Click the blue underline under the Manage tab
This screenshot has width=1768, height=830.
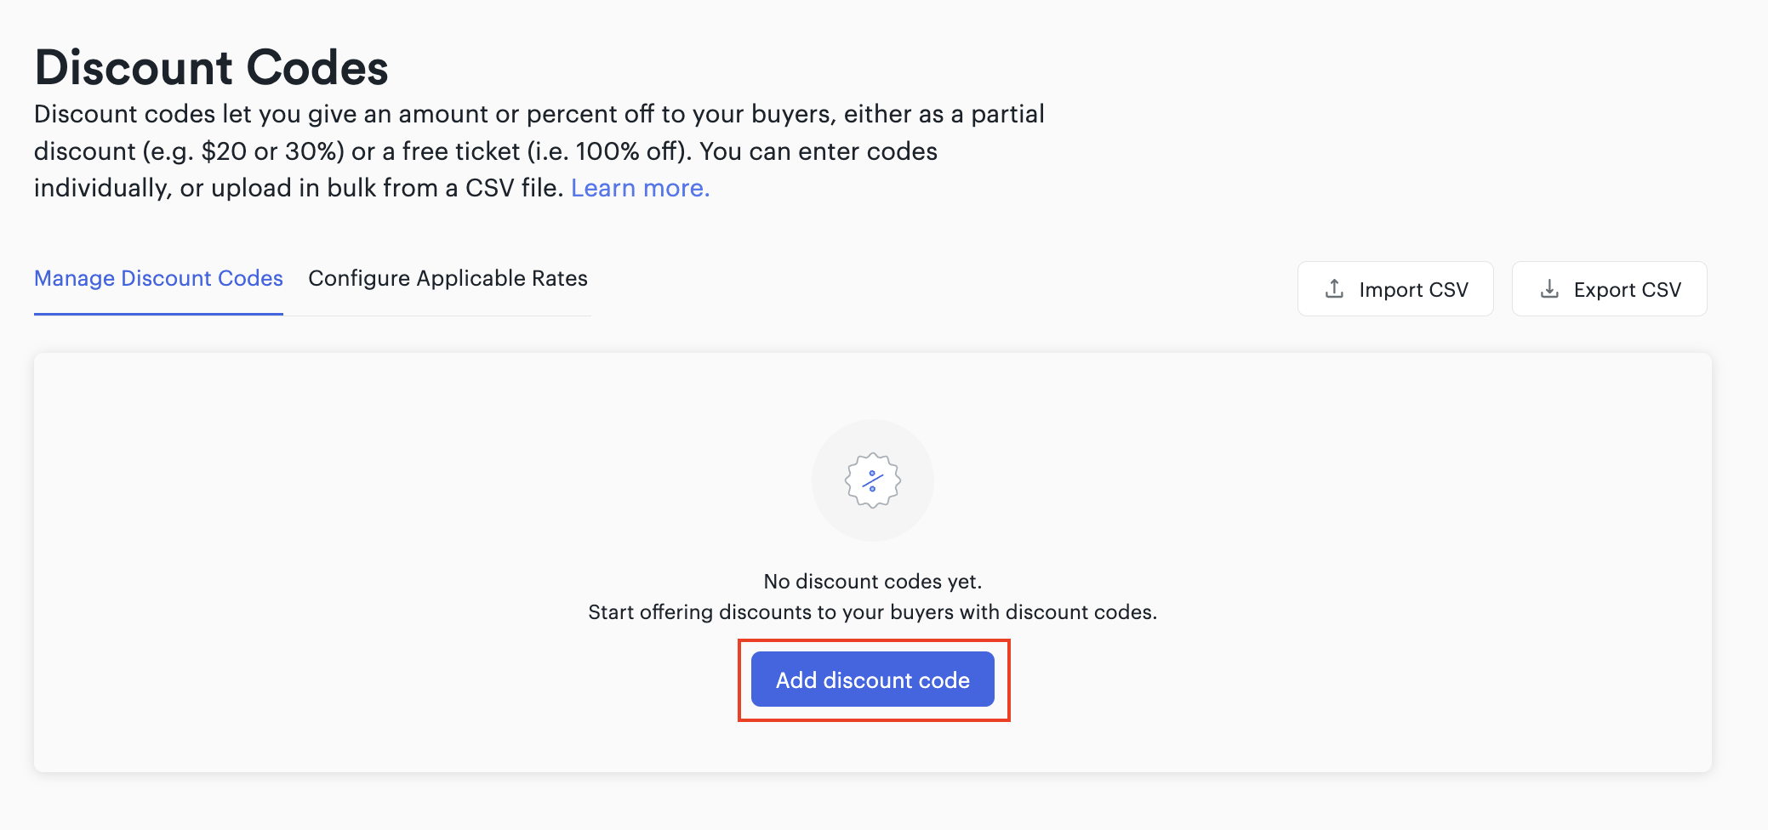(158, 314)
